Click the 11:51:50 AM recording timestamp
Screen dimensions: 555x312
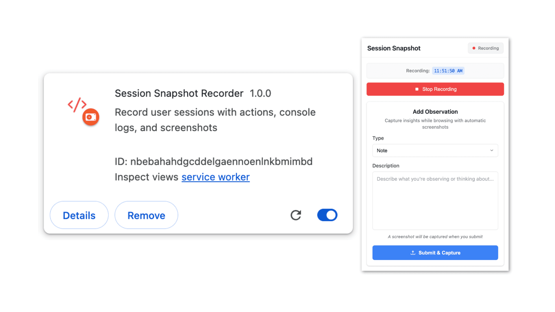point(448,71)
